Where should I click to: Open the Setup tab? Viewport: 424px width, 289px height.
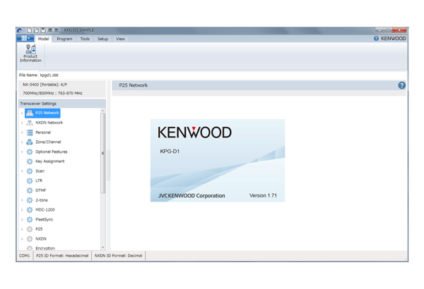(x=102, y=39)
